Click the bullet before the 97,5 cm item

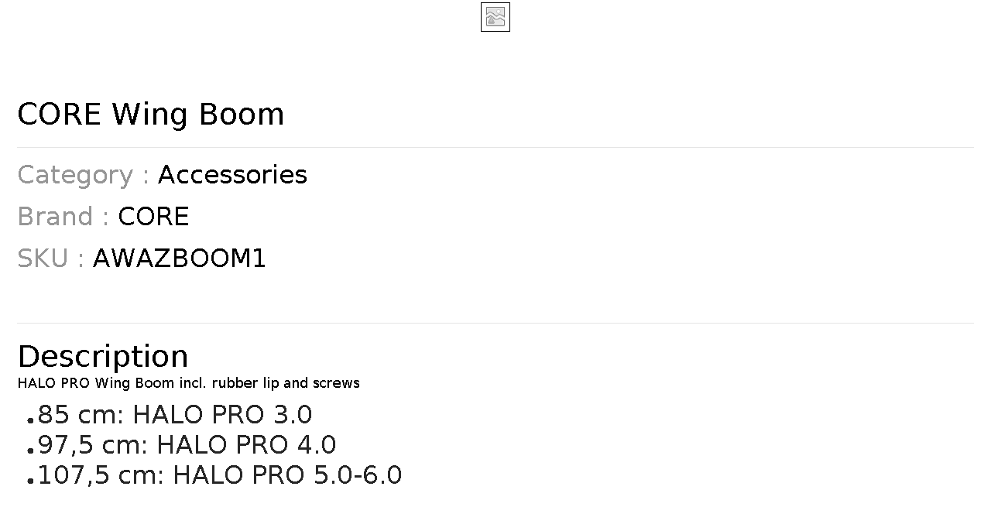coord(30,450)
